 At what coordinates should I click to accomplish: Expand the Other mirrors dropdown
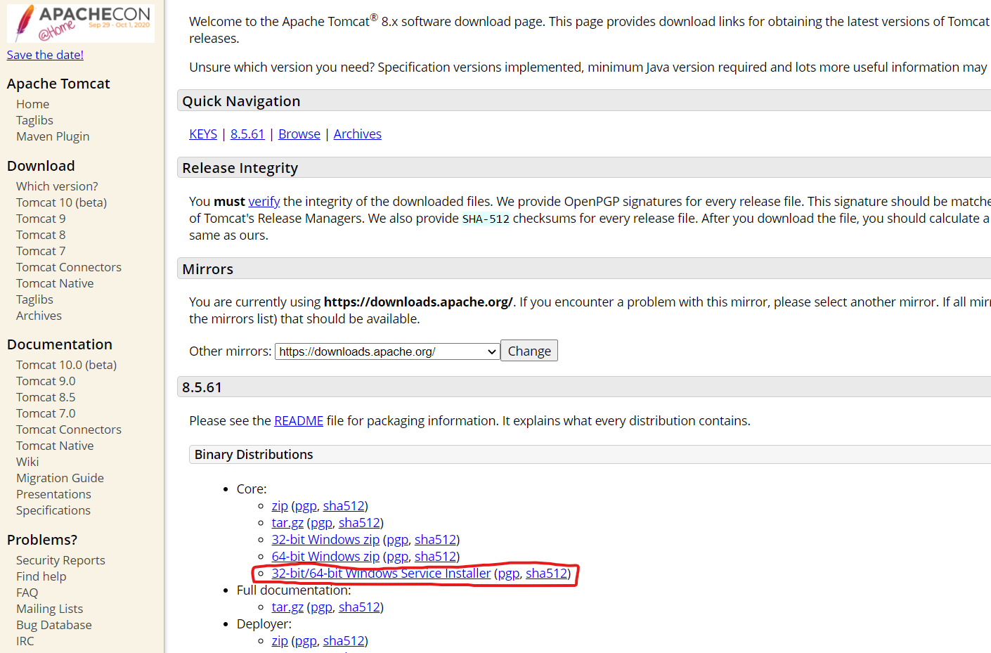[387, 351]
